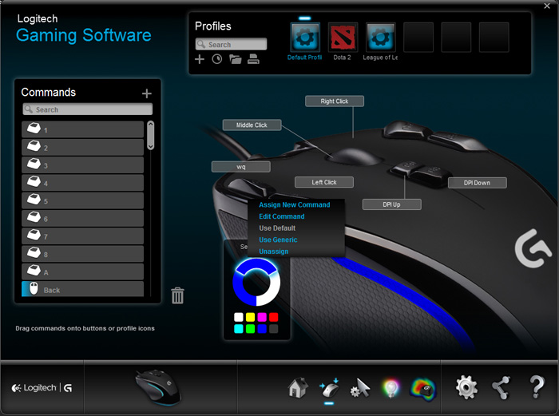Screen dimensions: 559x416
Task: Click the wq button assignment label
Action: coord(241,167)
